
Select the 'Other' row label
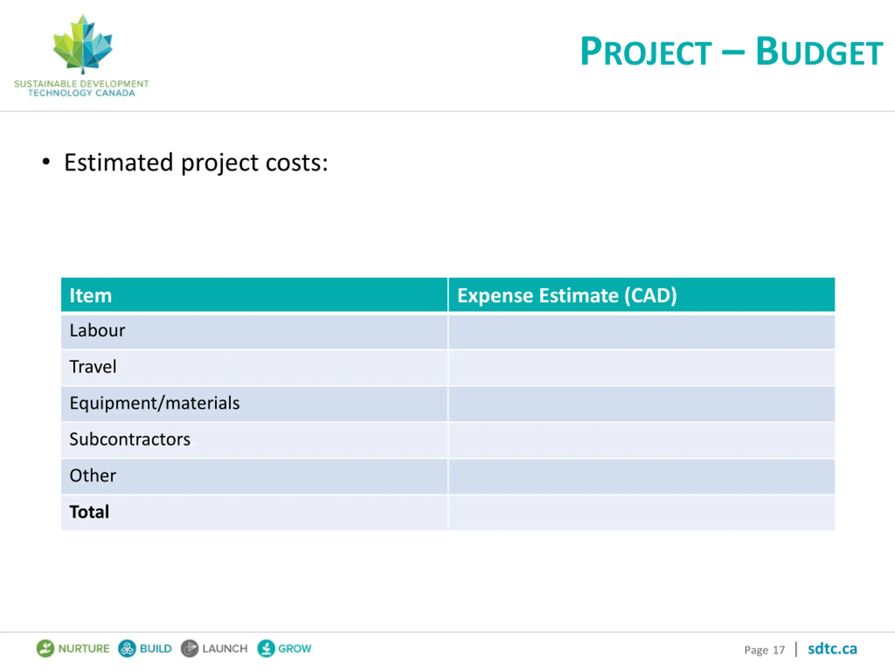pos(93,476)
